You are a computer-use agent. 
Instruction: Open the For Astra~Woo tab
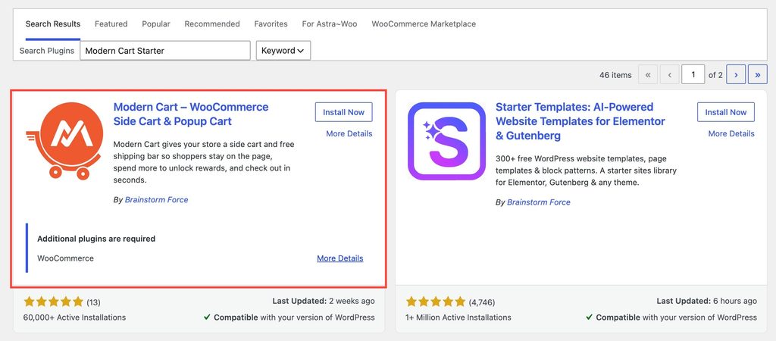330,23
